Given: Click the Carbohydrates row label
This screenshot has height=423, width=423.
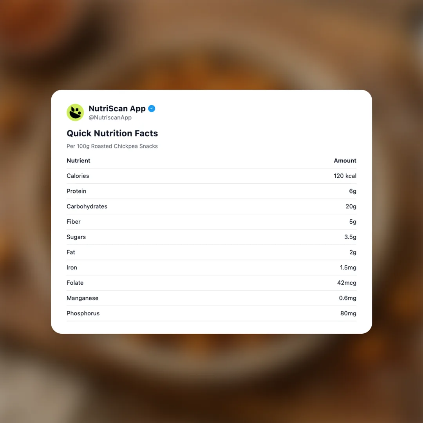Looking at the screenshot, I should (87, 206).
